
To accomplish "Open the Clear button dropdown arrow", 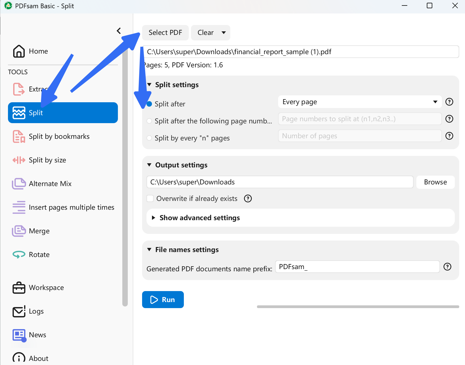I will click(x=224, y=32).
